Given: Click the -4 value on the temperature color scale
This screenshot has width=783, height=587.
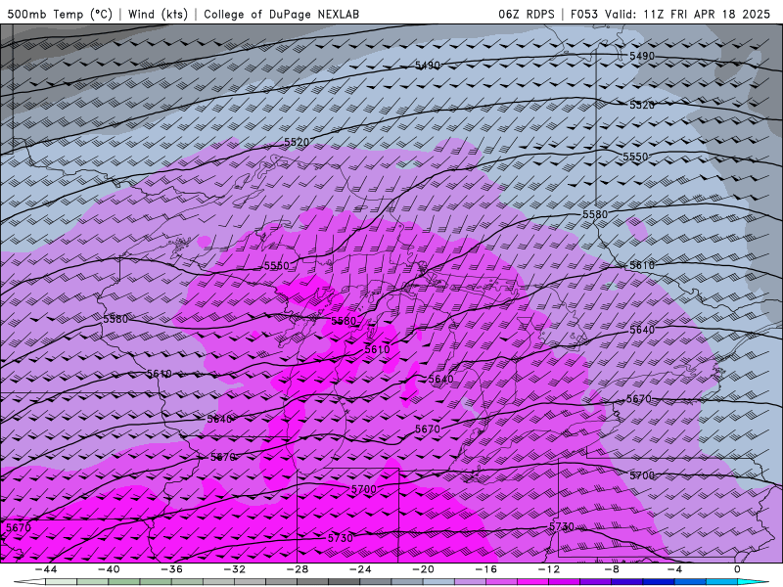Looking at the screenshot, I should click(674, 569).
